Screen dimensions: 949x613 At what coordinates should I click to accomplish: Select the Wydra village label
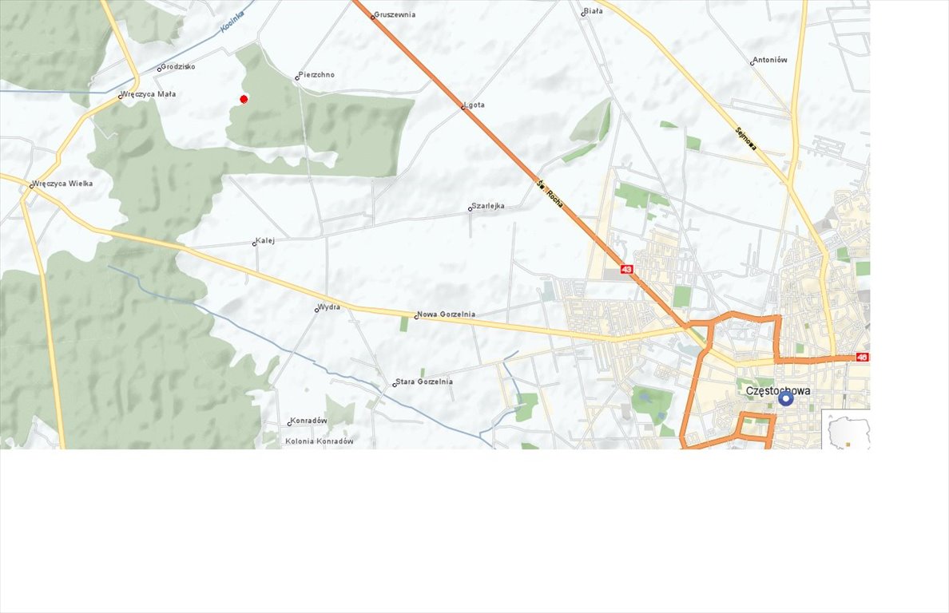(x=329, y=306)
